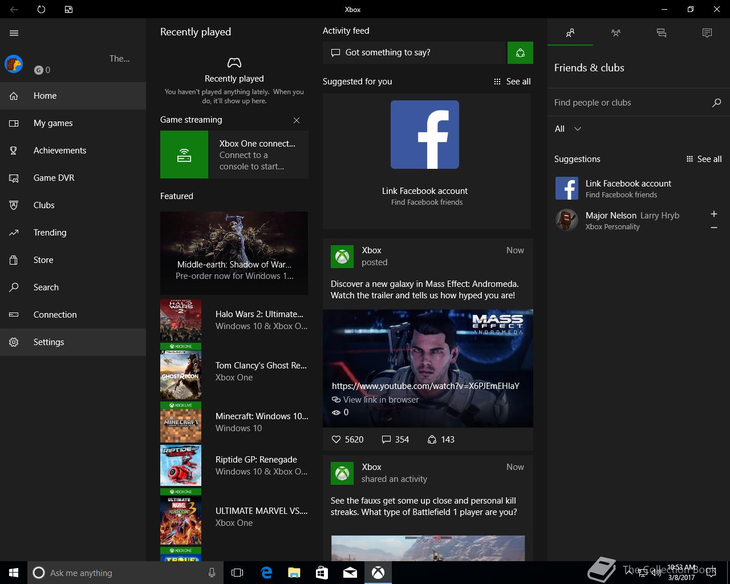Click the back arrow in title bar

(x=14, y=9)
